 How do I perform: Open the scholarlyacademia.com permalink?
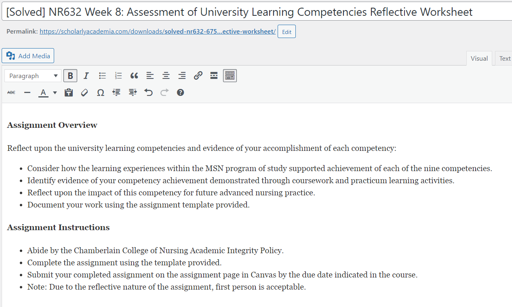(x=158, y=31)
